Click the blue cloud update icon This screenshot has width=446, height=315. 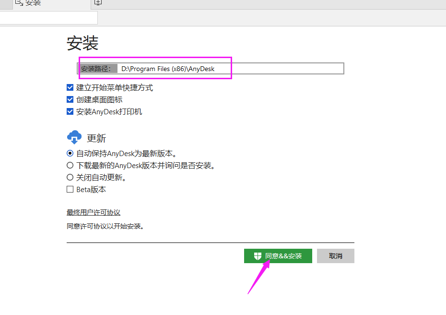click(74, 137)
